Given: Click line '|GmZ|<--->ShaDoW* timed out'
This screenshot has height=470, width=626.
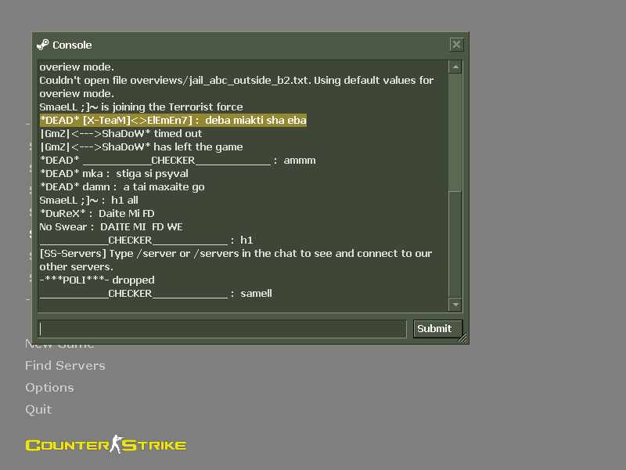Looking at the screenshot, I should (121, 133).
